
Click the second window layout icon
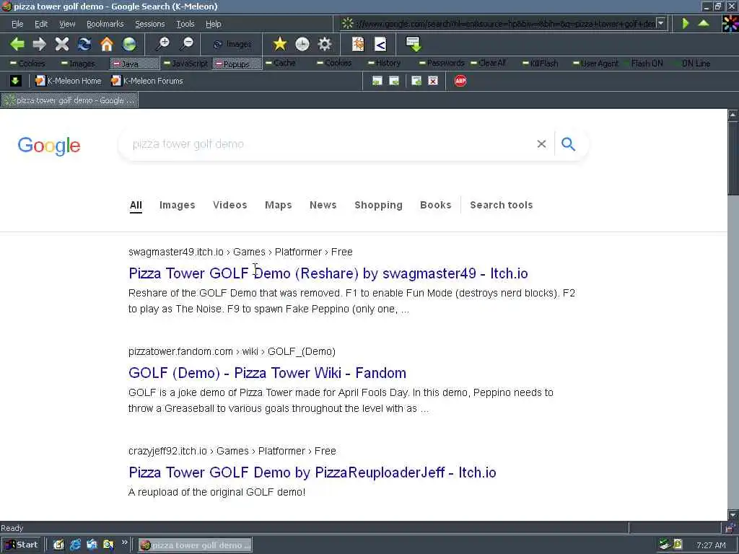pyautogui.click(x=394, y=81)
